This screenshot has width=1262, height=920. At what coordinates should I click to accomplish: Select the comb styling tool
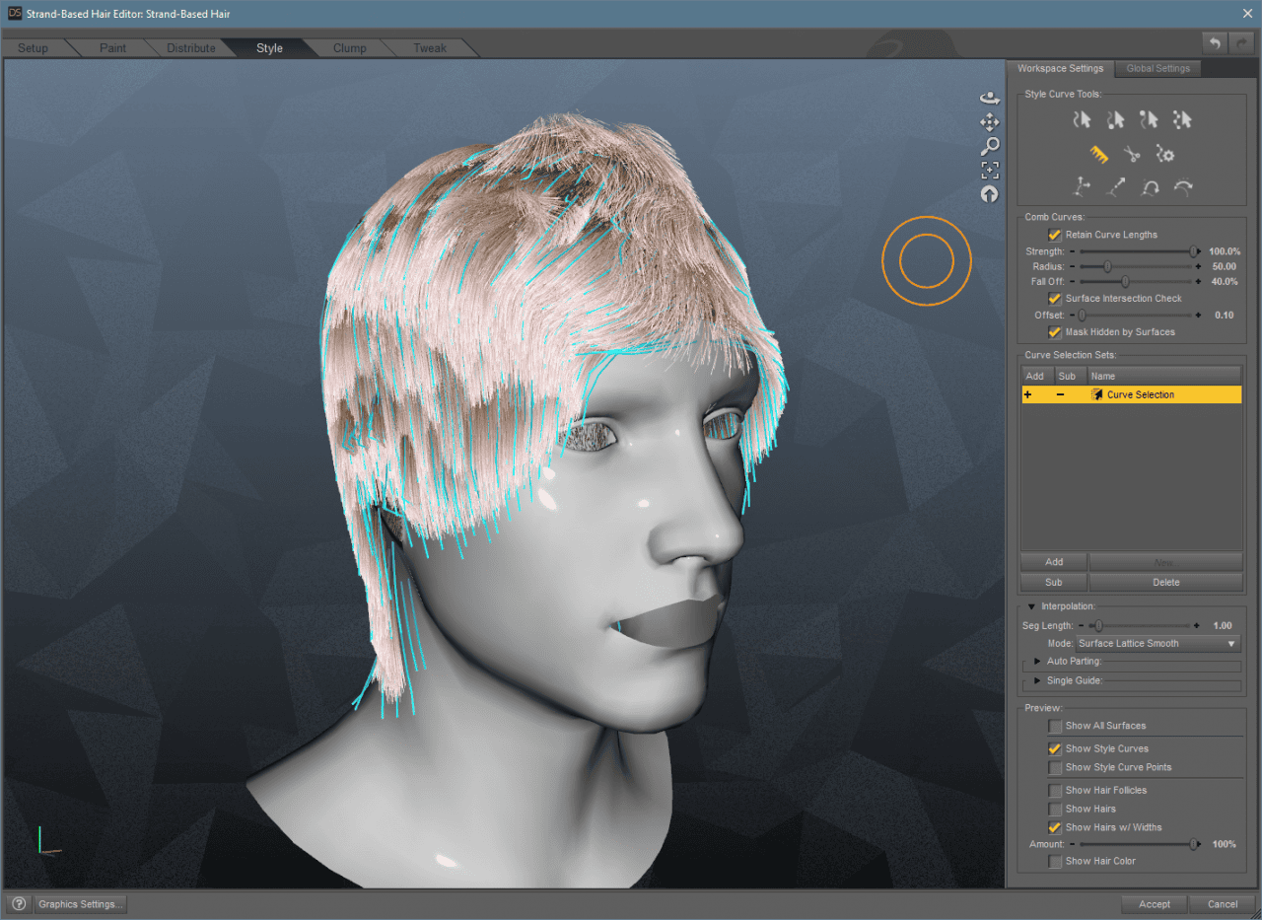1098,155
